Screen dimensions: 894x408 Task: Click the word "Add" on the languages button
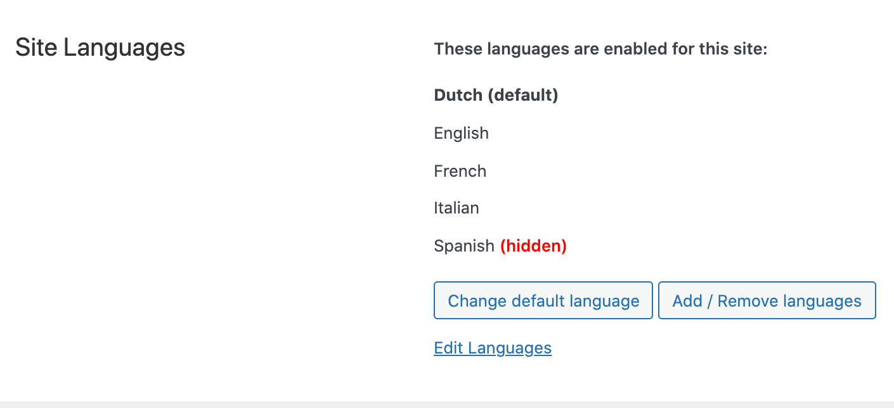pos(687,300)
